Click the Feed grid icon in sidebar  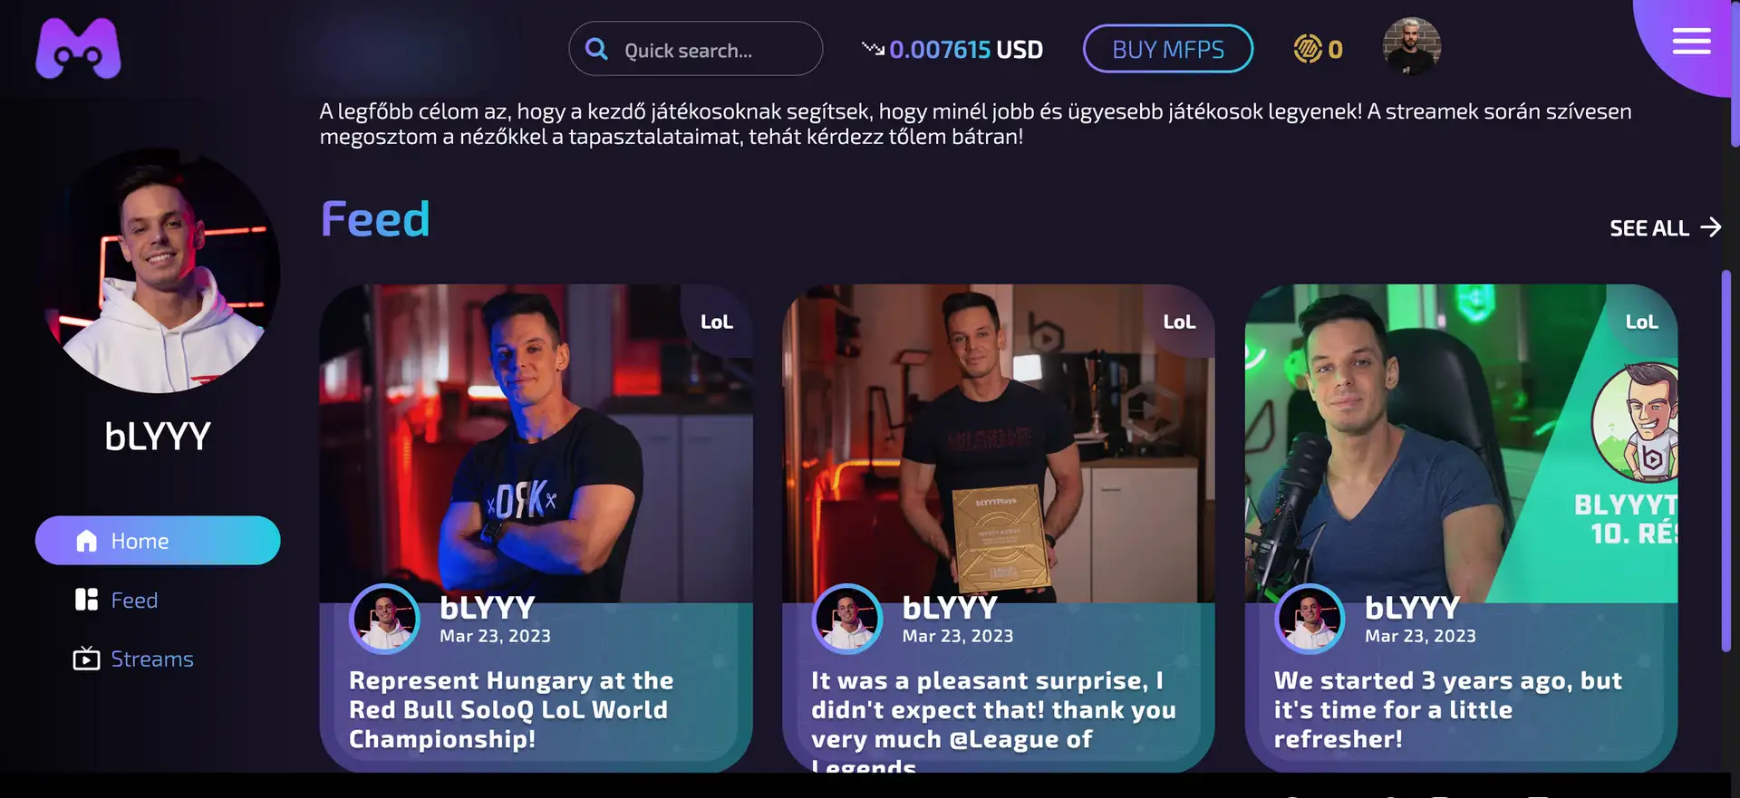[86, 600]
